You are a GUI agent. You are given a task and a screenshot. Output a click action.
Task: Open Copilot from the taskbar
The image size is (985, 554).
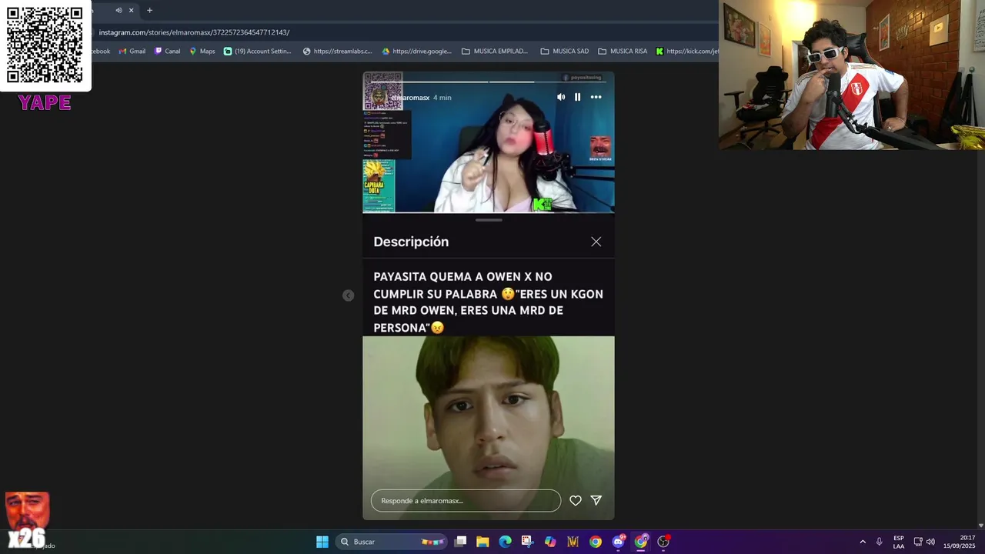(x=550, y=542)
